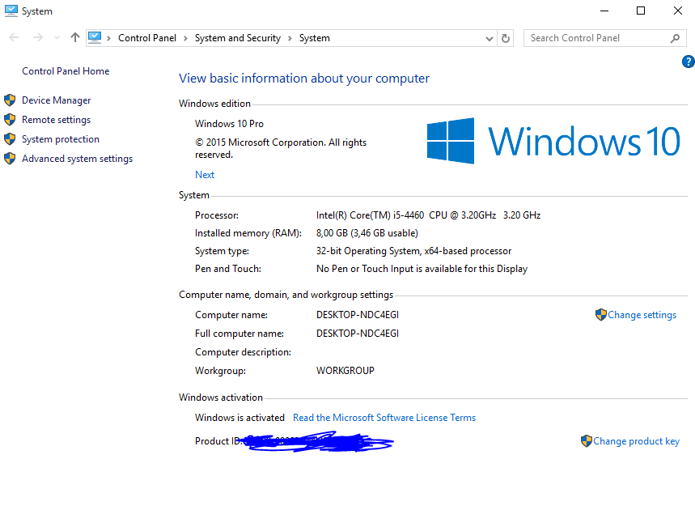Click the Back navigation arrow

click(14, 37)
